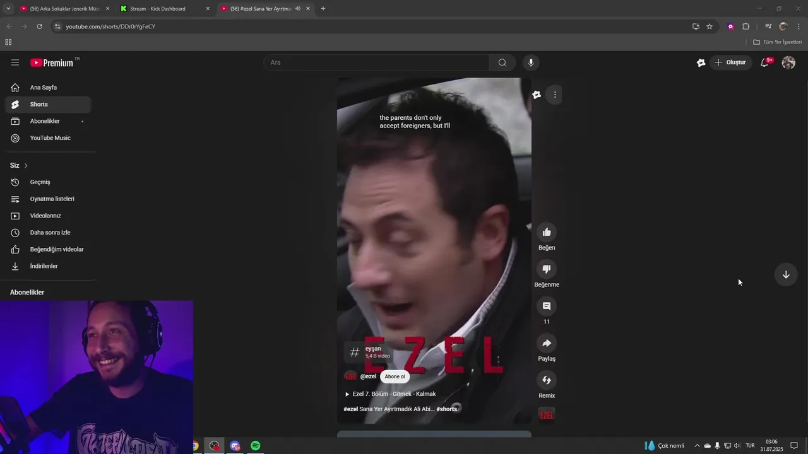Reload the page
Image resolution: width=808 pixels, height=454 pixels.
(39, 26)
